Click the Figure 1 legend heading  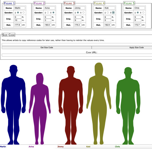click(9, 3)
